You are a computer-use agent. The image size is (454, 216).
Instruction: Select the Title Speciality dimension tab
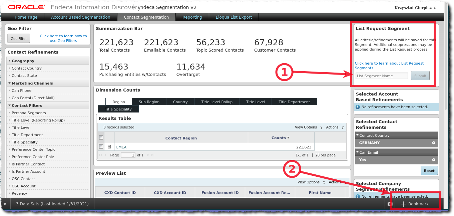tap(118, 109)
